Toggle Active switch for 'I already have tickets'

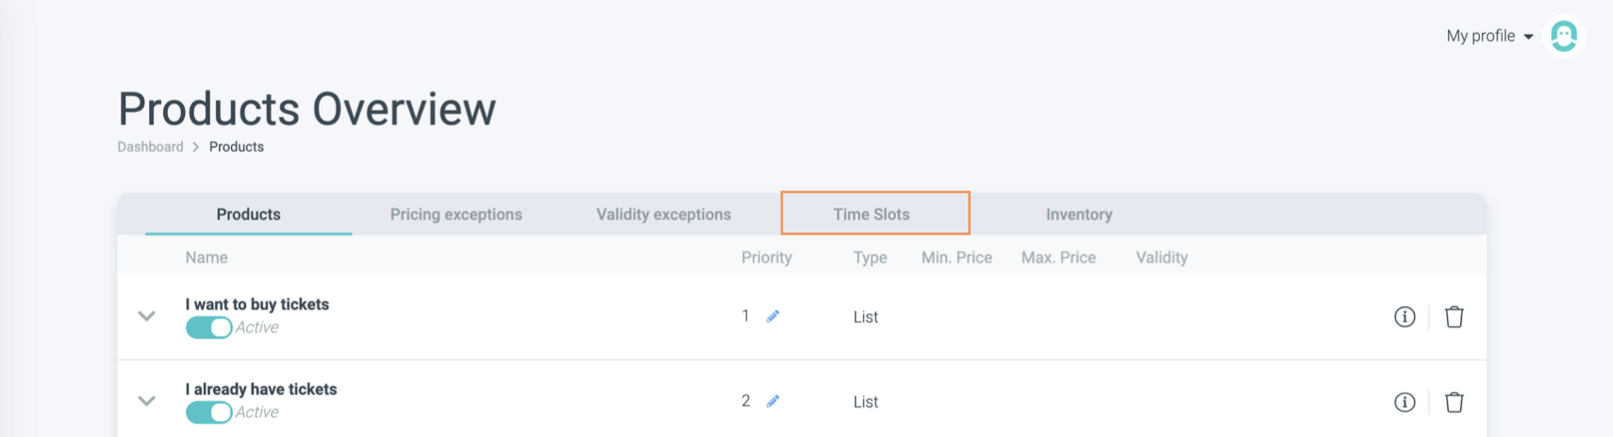[x=208, y=413]
